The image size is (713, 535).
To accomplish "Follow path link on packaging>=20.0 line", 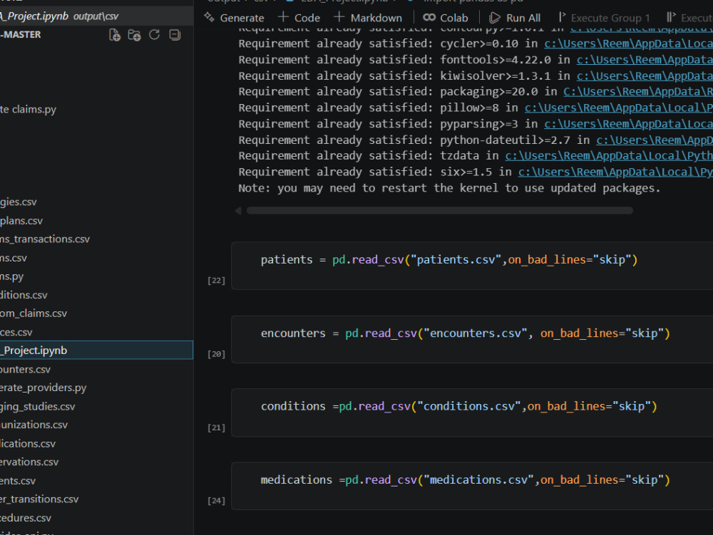I will pyautogui.click(x=638, y=92).
